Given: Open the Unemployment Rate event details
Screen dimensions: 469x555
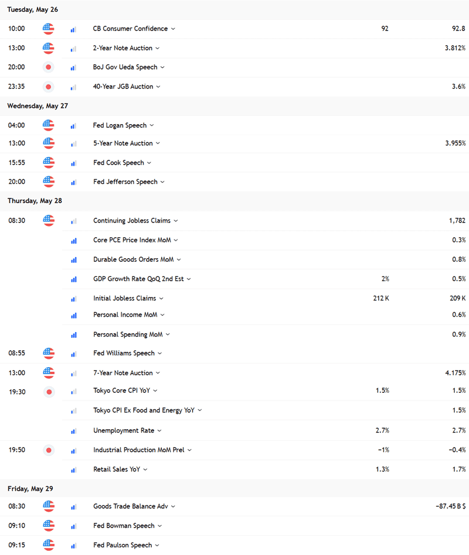Looking at the screenshot, I should pos(124,430).
